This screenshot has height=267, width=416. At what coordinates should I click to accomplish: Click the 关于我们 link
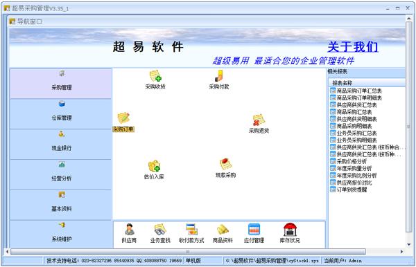coord(353,47)
